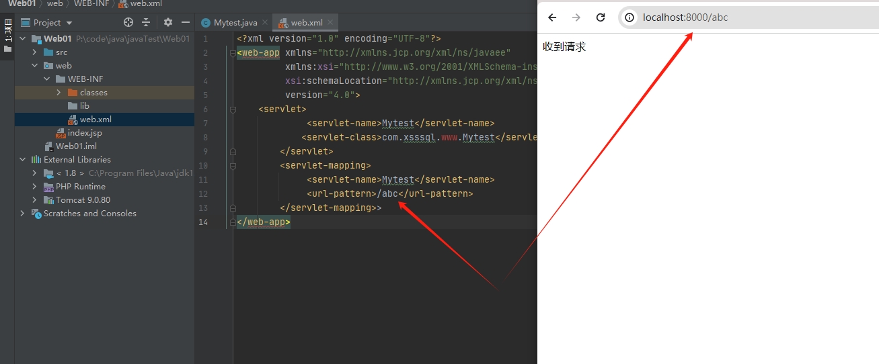
Task: Click WEB-INF in the breadcrumb path
Action: point(92,3)
